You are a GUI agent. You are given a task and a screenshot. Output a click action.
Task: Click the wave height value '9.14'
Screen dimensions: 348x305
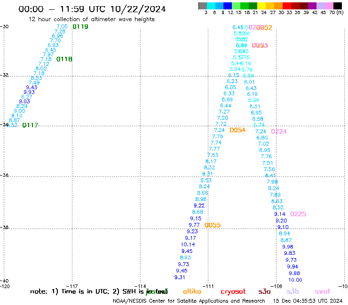coord(280,214)
